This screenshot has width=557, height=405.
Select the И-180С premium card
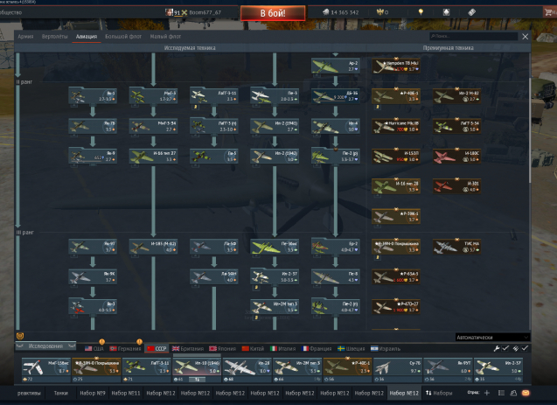click(x=456, y=157)
